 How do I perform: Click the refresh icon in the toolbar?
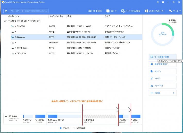(6, 11)
